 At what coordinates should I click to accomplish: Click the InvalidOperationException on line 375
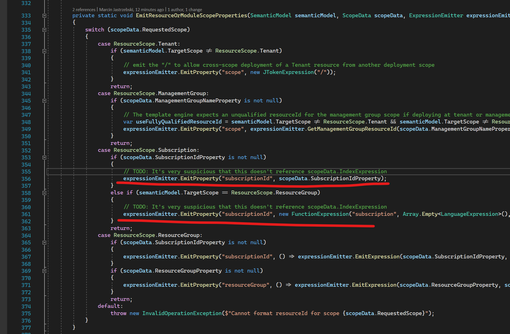[x=182, y=313]
